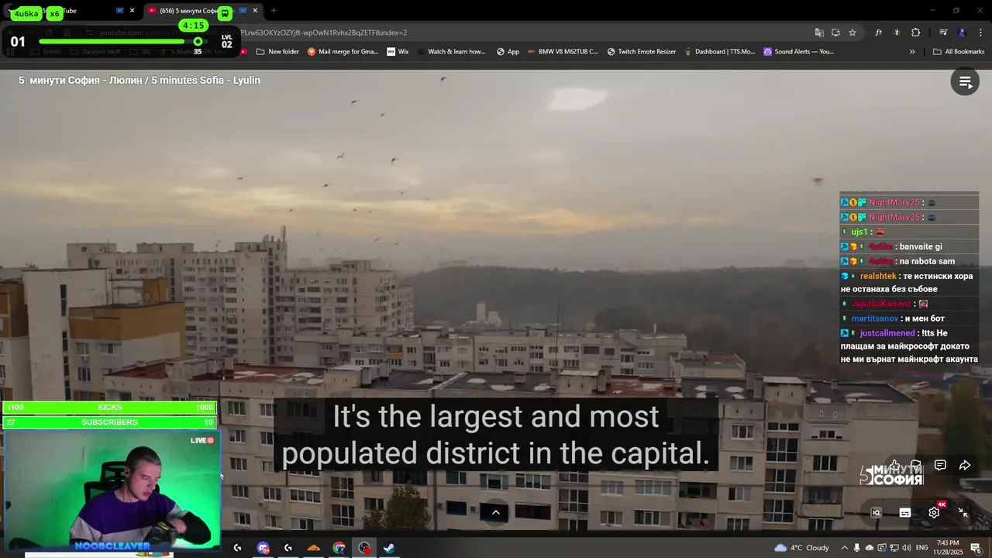Click the like (thumbs up) icon on video
The height and width of the screenshot is (558, 992).
point(894,465)
